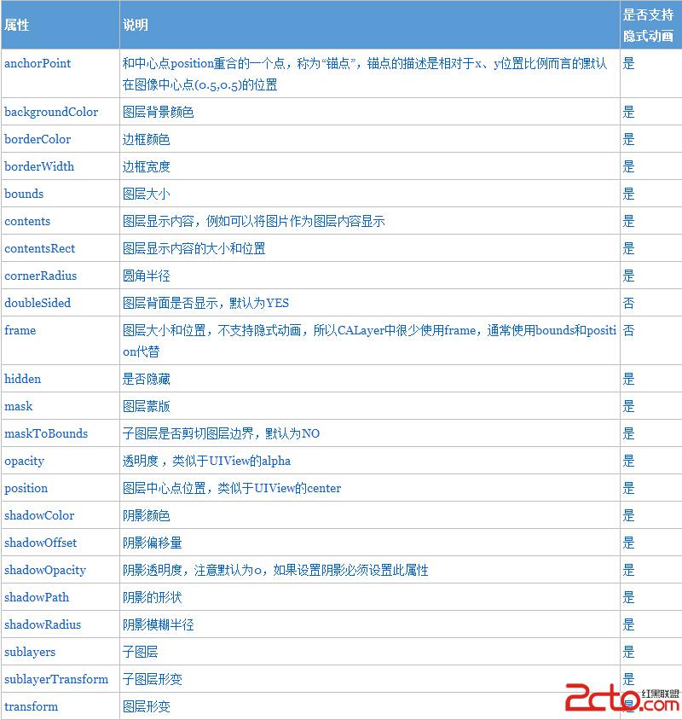Select the opacity property label
This screenshot has width=682, height=720.
click(x=25, y=461)
